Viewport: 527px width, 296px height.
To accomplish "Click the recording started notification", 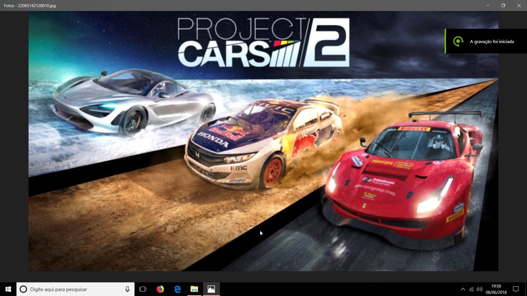I will [x=486, y=41].
